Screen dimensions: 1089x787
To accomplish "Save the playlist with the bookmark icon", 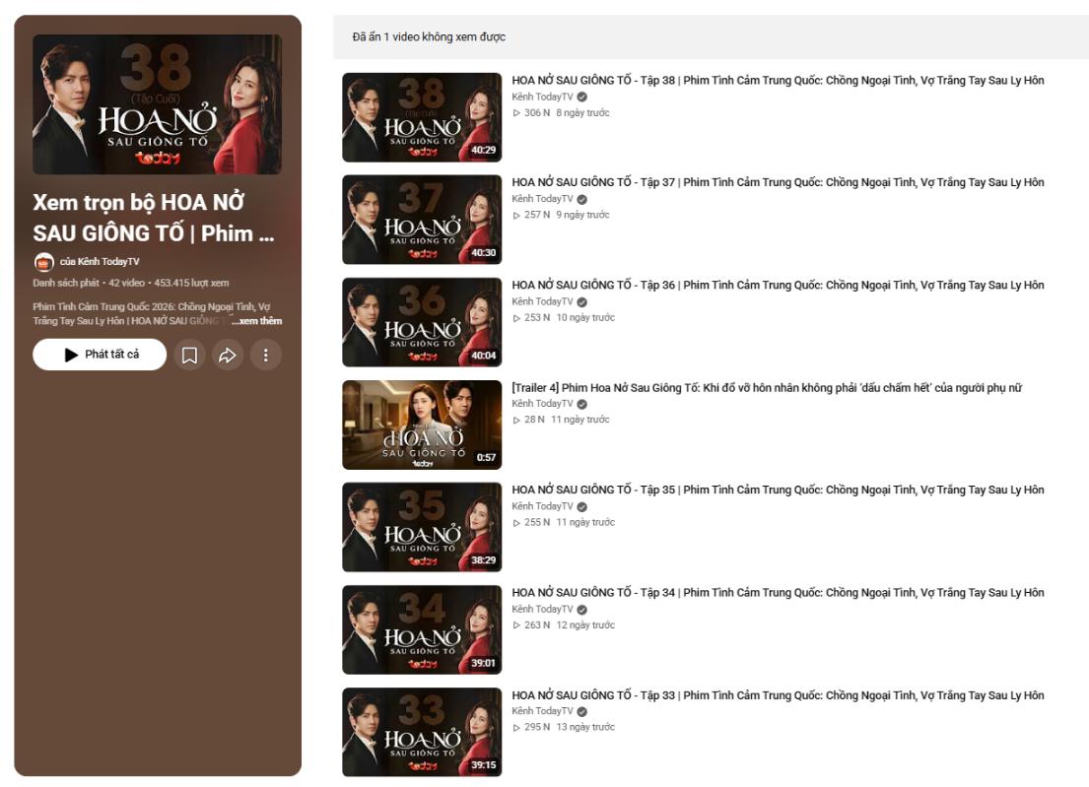I will pyautogui.click(x=189, y=355).
